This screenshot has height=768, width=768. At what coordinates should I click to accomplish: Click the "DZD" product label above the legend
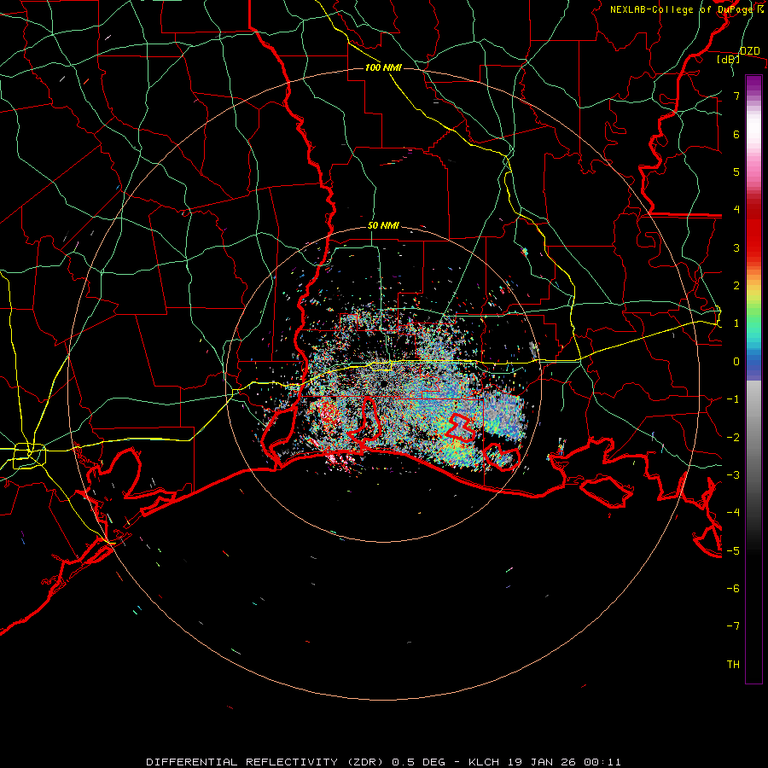coord(750,51)
